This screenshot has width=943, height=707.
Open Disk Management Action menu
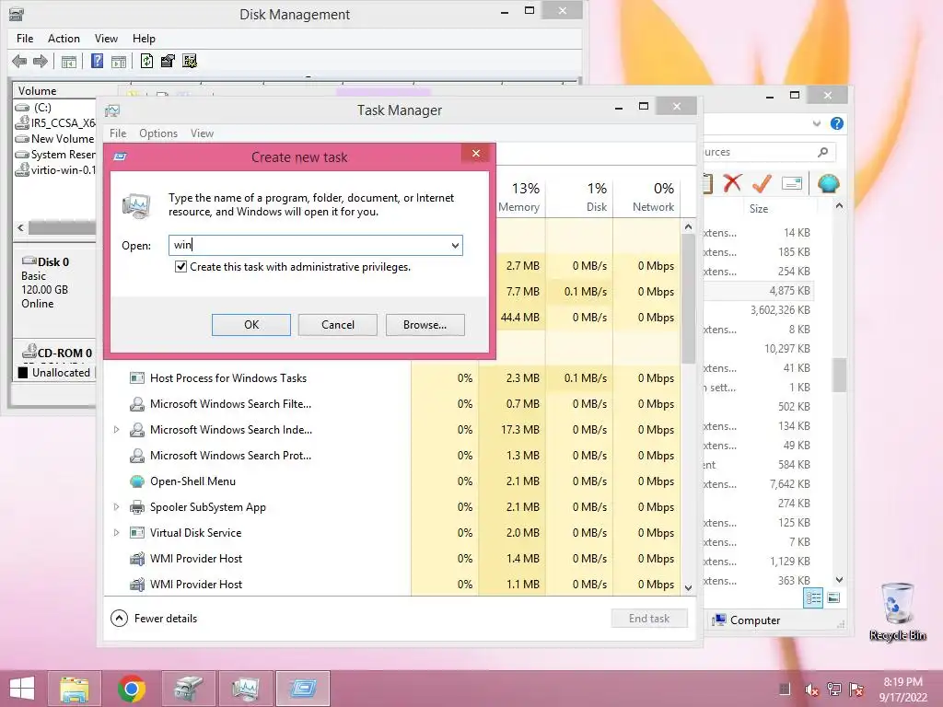(x=64, y=39)
